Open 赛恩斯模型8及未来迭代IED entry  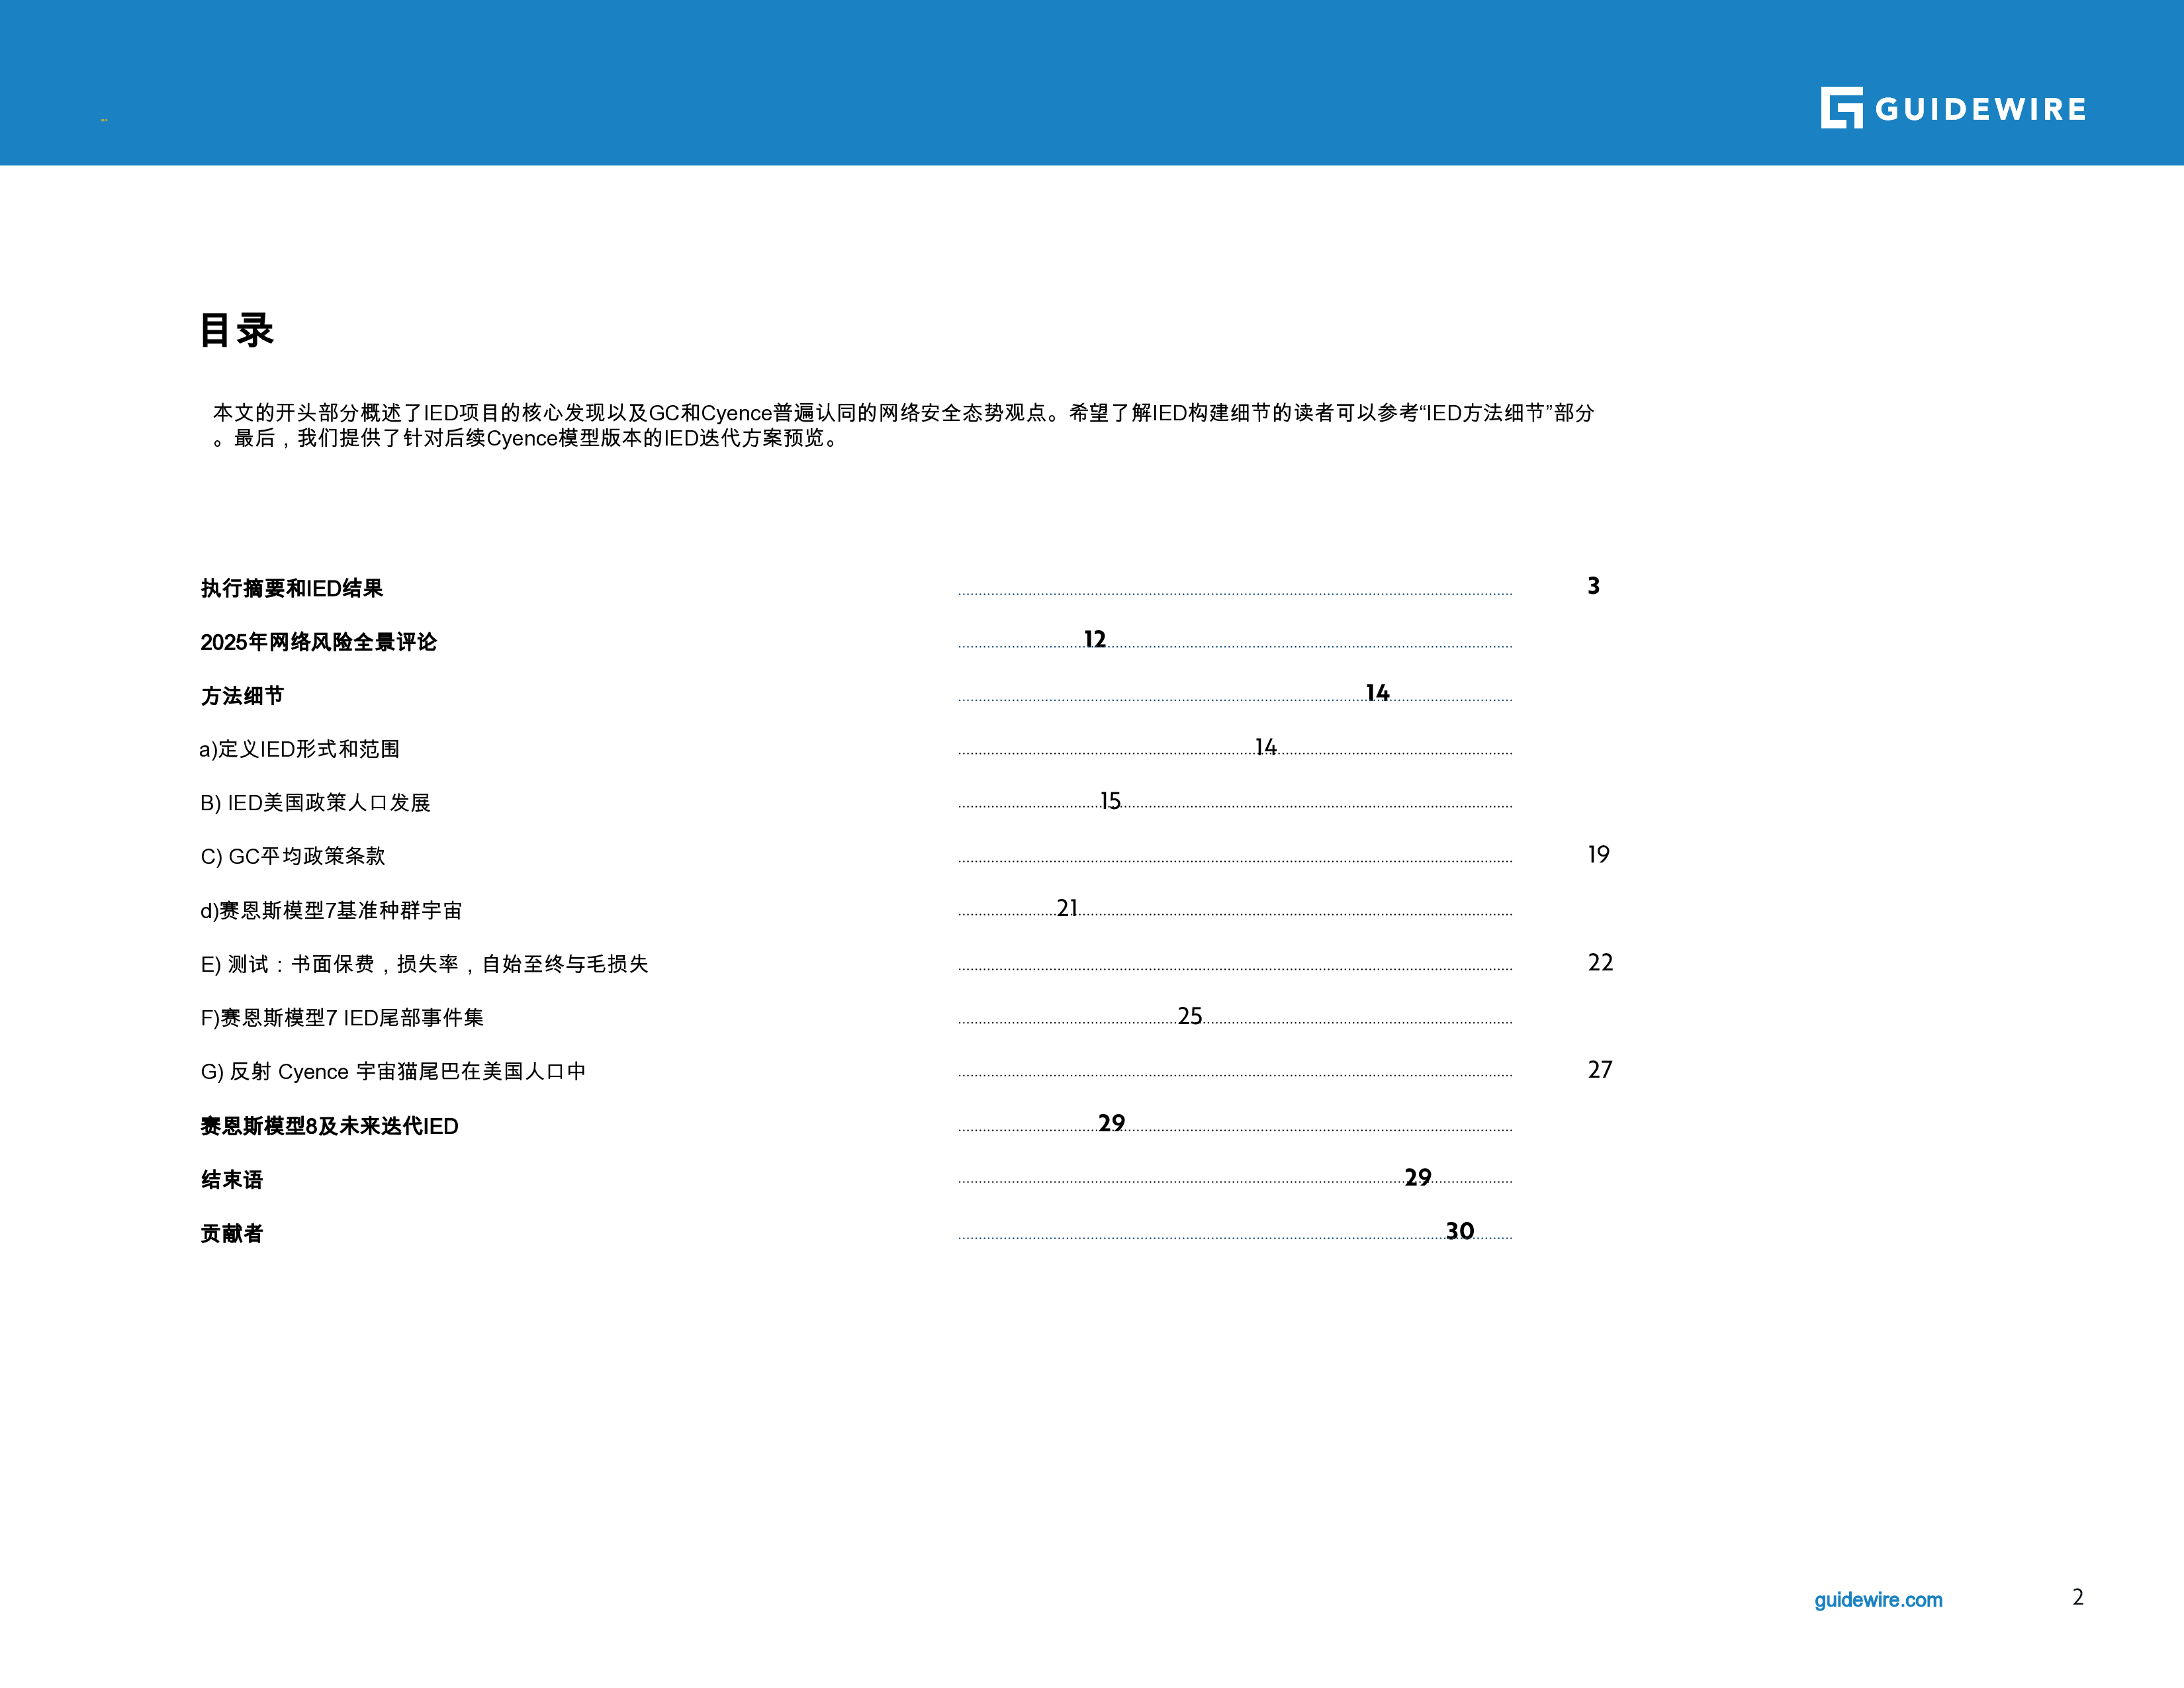(x=329, y=1126)
